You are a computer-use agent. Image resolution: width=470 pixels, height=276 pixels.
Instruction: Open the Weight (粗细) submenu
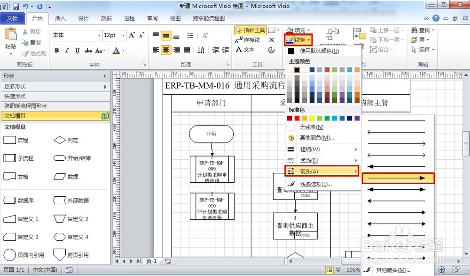coord(322,149)
